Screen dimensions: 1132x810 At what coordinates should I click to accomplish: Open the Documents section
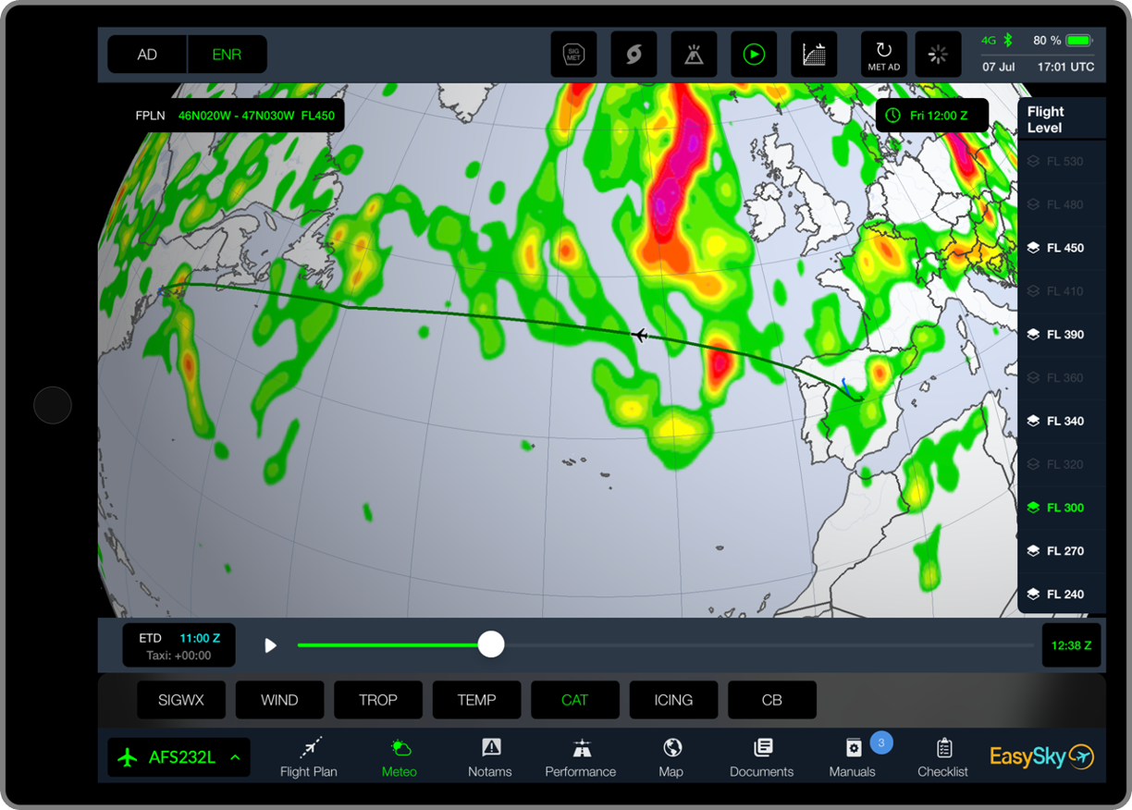pyautogui.click(x=762, y=756)
